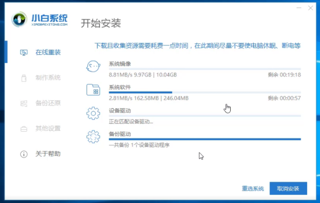This screenshot has width=320, height=203.
Task: Click the info circle icon beside 关于帮助
Action: pyautogui.click(x=24, y=154)
